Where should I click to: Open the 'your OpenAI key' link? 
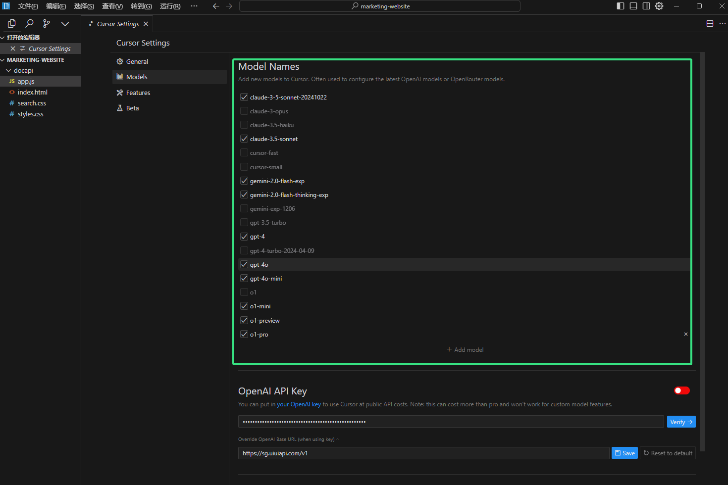click(299, 404)
